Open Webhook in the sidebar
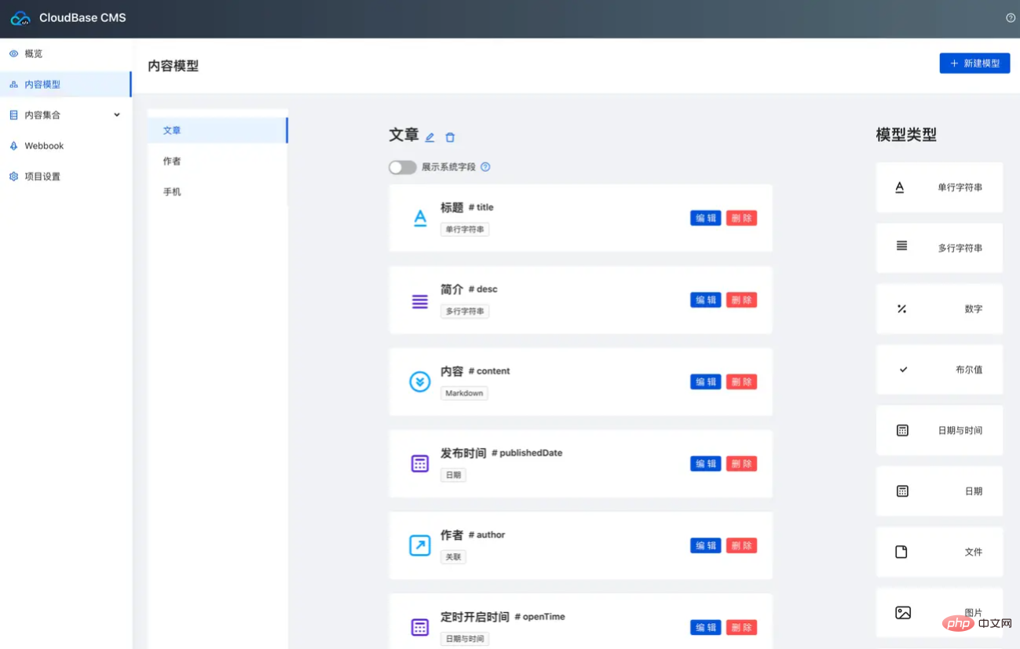 tap(44, 146)
